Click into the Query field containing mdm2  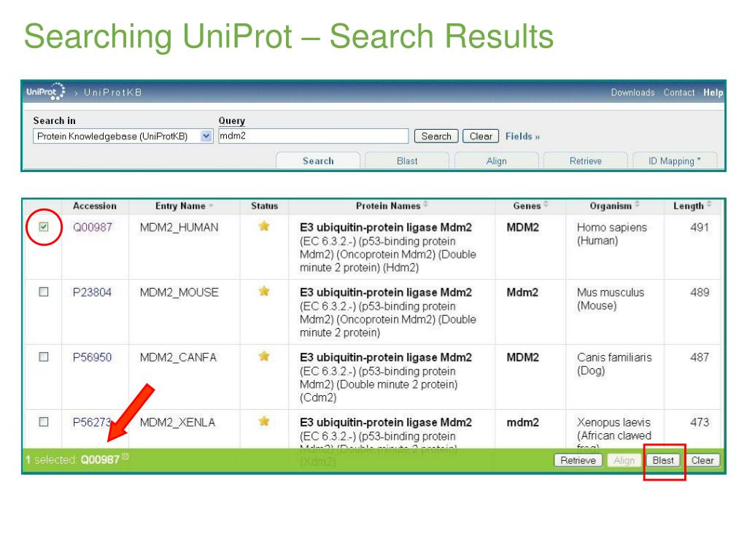click(313, 136)
